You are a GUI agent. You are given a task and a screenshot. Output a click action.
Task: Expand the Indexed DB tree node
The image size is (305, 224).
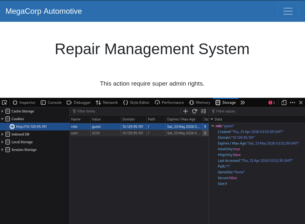[2, 134]
